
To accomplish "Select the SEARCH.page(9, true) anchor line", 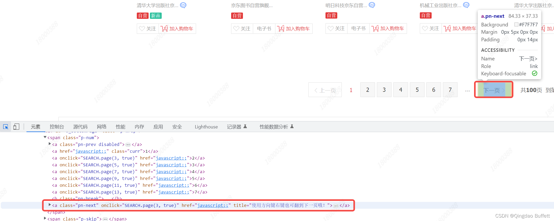I will coord(128,178).
